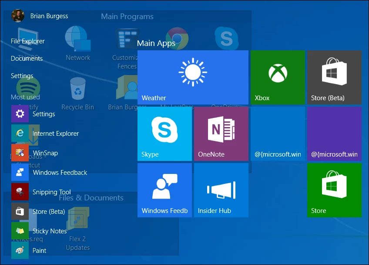The width and height of the screenshot is (369, 265).
Task: Open the purple @{microsoft.win tile
Action: point(334,134)
